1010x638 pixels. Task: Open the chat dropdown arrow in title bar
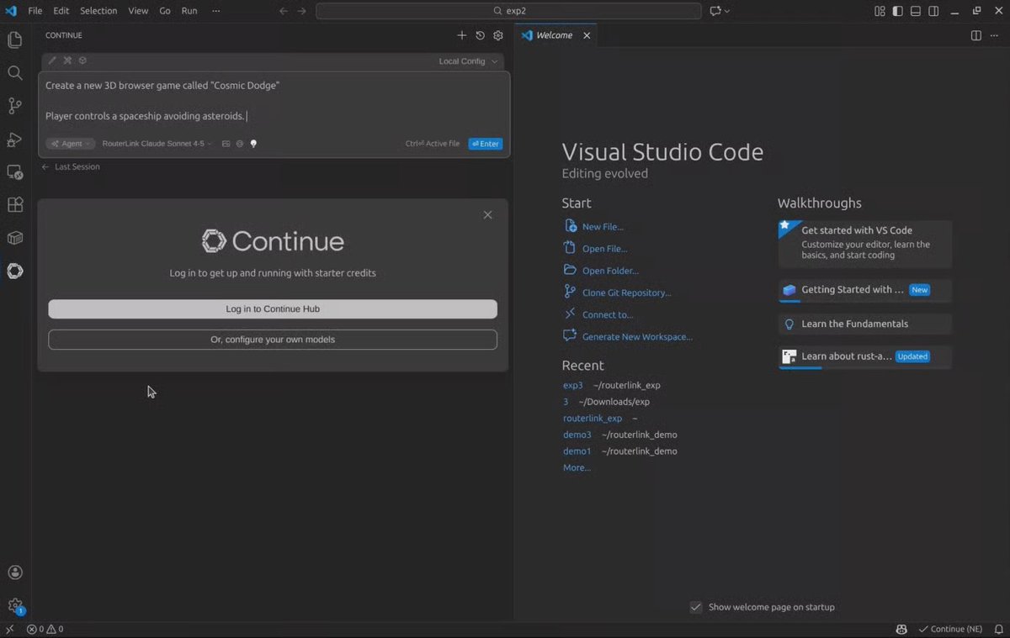point(727,11)
